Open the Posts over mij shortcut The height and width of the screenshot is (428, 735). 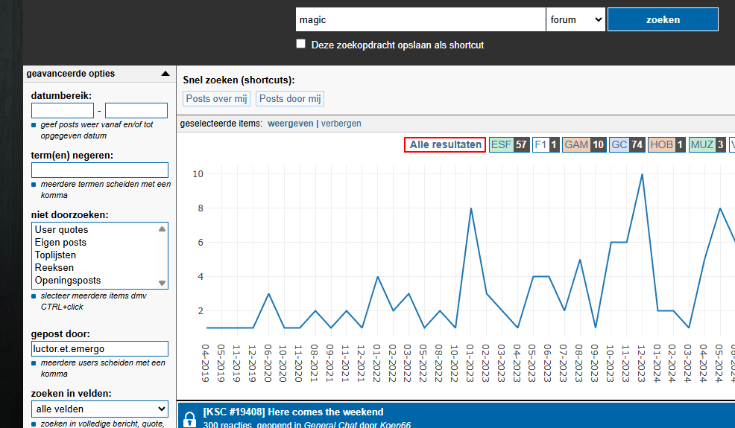coord(216,99)
